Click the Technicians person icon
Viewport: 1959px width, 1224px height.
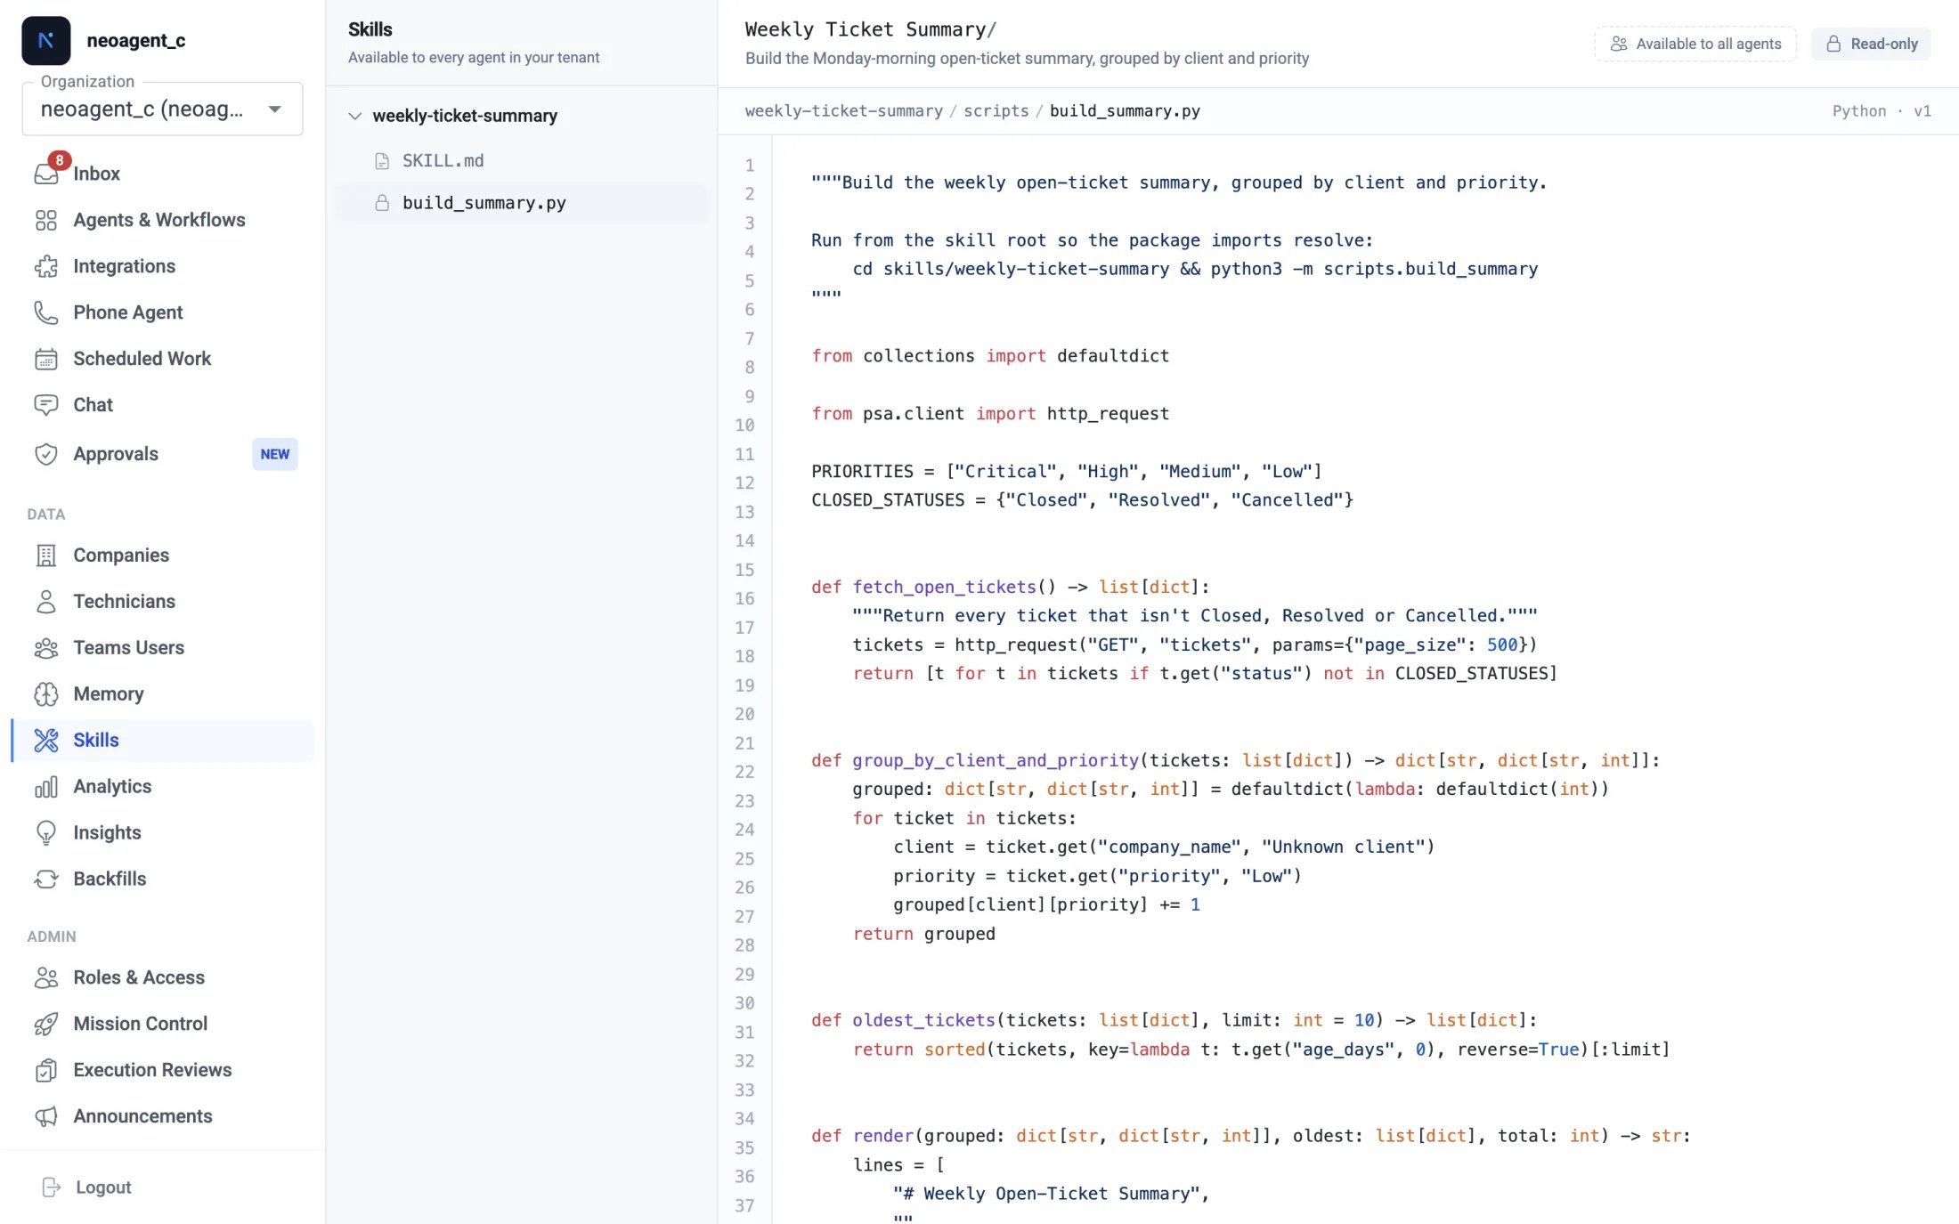point(46,602)
